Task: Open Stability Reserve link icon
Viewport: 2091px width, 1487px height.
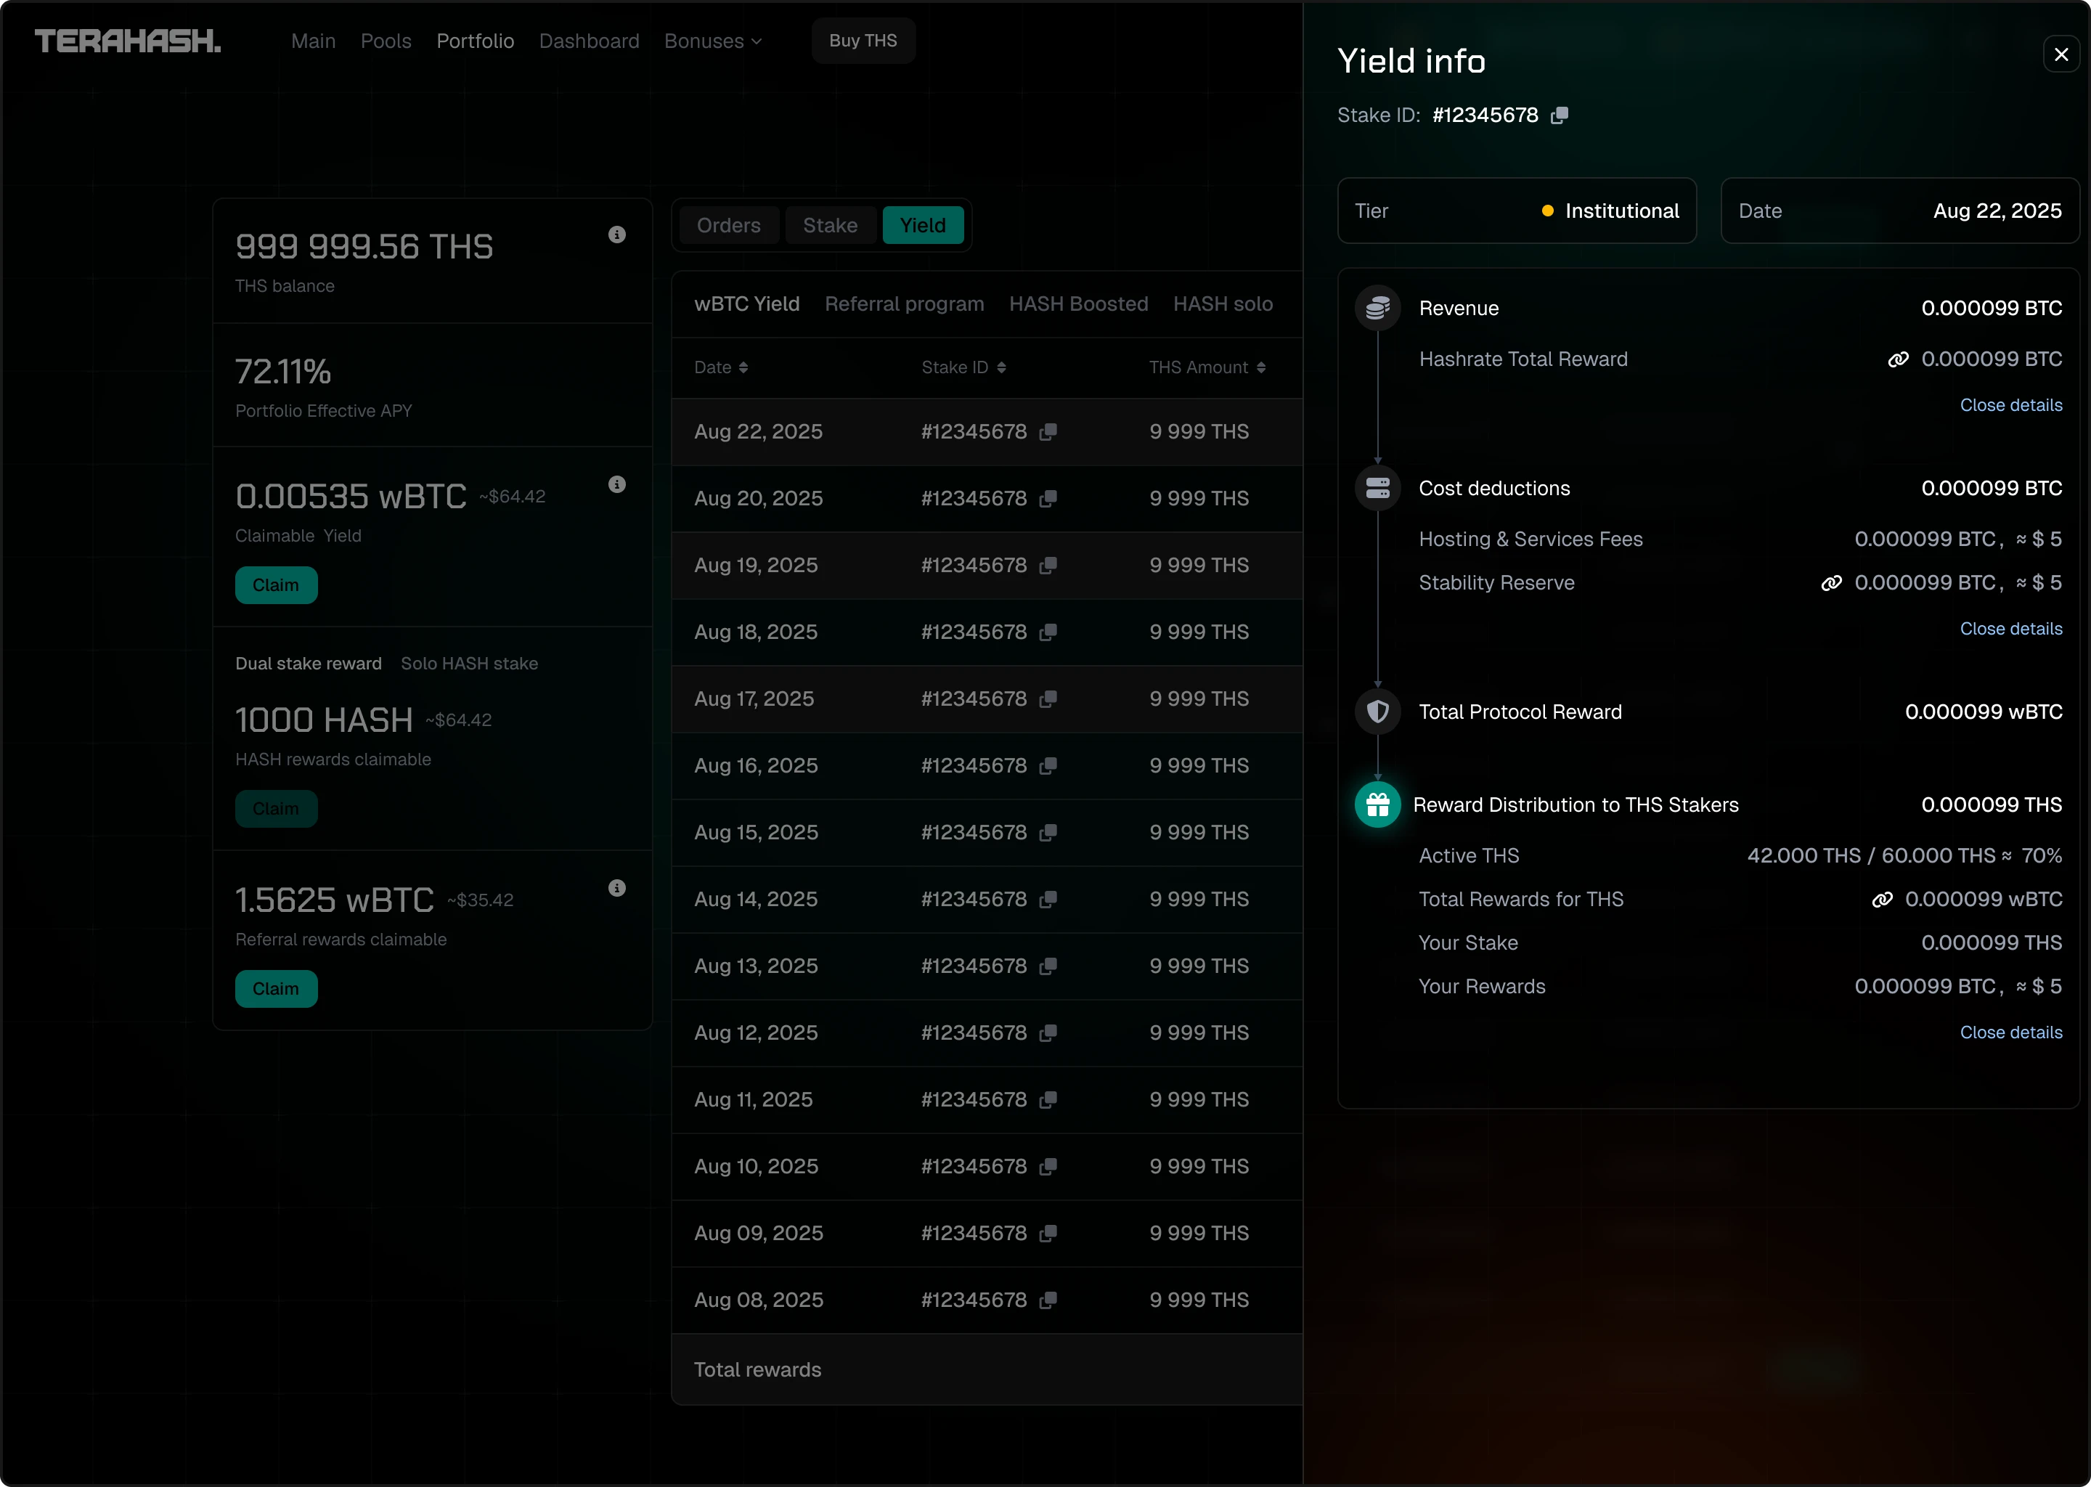Action: click(1831, 583)
